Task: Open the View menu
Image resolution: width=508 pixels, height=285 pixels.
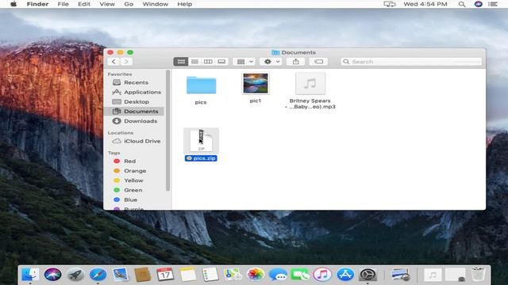Action: [x=107, y=4]
